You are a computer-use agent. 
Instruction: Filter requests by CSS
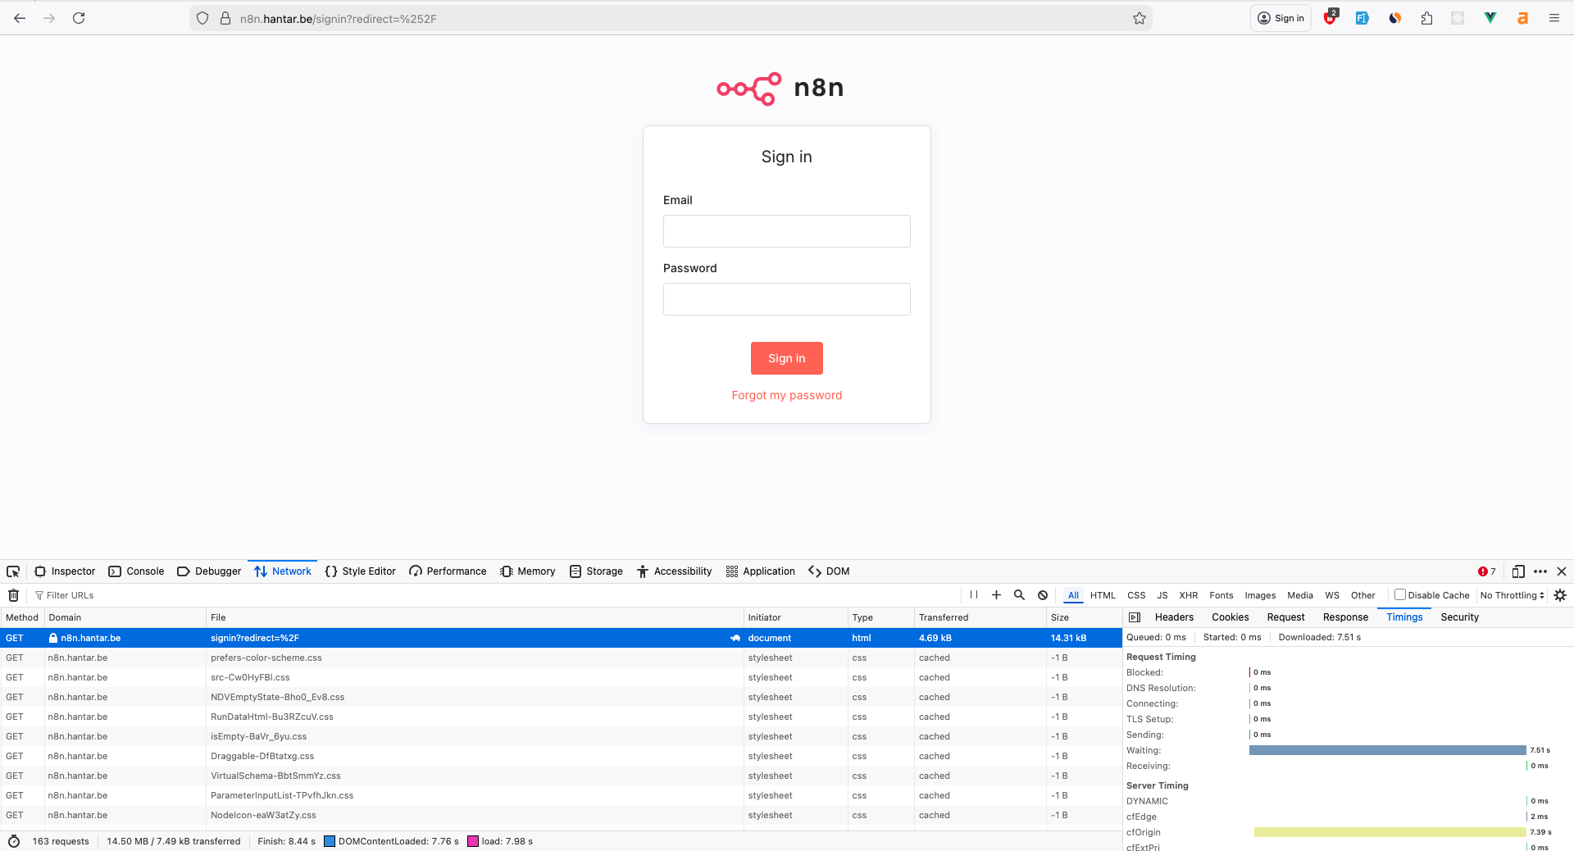1136,595
